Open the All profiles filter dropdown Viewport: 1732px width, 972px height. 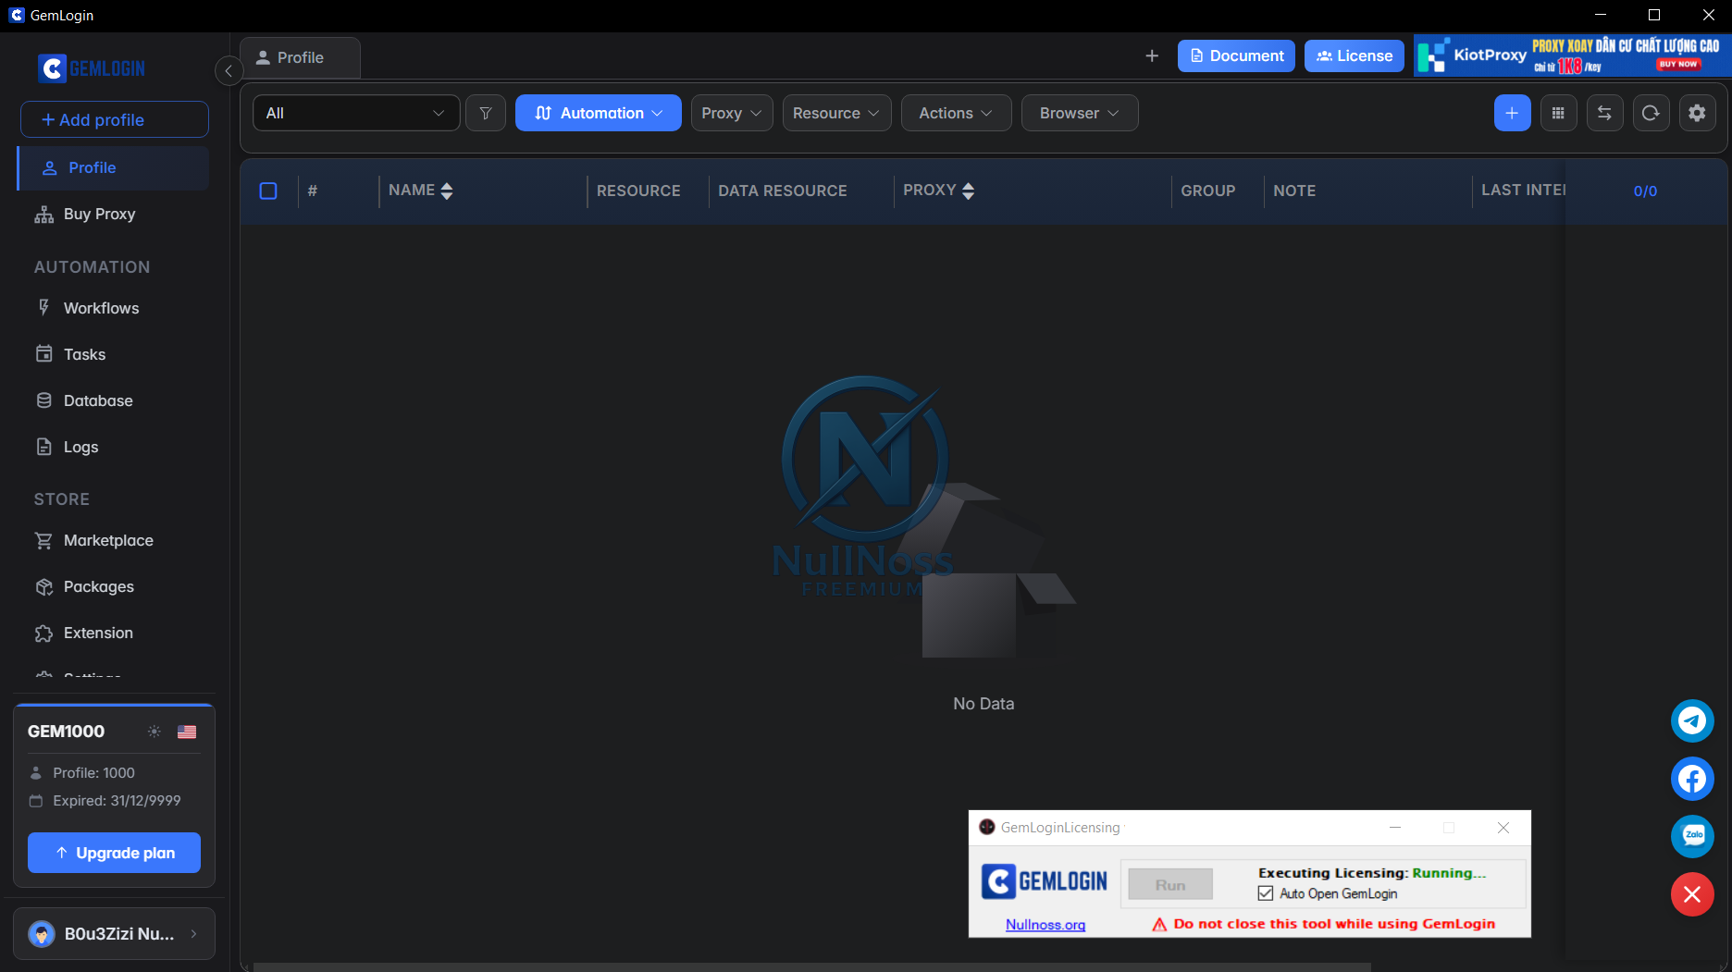[355, 113]
